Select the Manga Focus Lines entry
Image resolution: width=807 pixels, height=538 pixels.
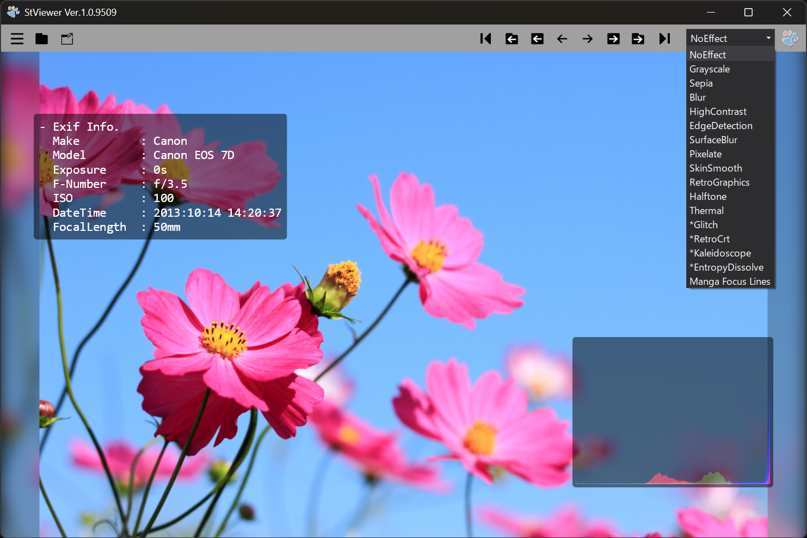coord(730,281)
